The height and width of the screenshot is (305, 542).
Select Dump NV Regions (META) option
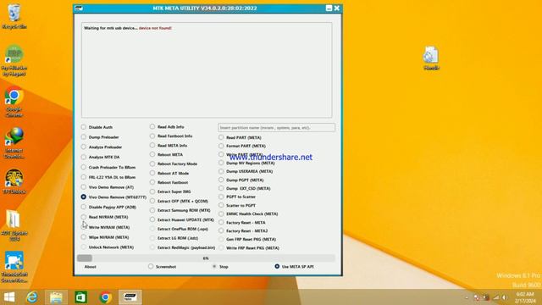click(x=246, y=163)
